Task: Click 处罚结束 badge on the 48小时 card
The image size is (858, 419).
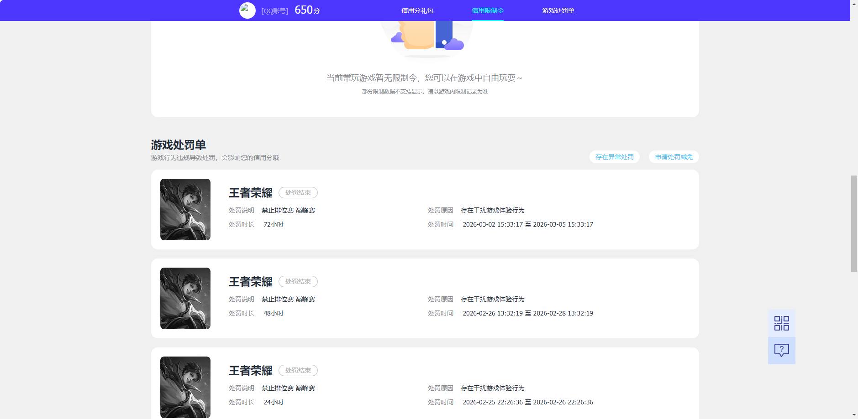Action: [298, 282]
